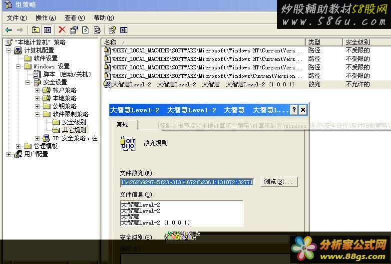Viewport: 391px width, 264px height.
Task: Click the 大智慧Level-2 hash rule icon
Action: 107,84
